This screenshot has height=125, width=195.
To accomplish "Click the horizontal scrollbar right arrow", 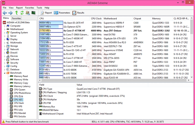I will point(188,80).
